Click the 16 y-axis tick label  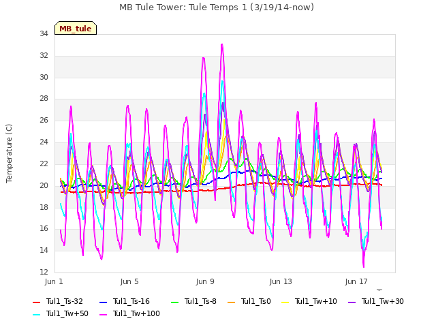[44, 229]
